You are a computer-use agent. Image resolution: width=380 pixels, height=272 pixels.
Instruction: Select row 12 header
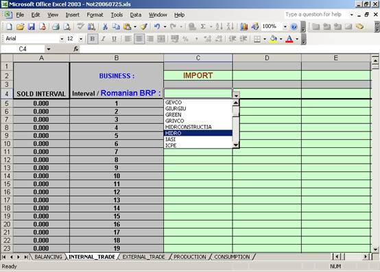click(x=7, y=160)
